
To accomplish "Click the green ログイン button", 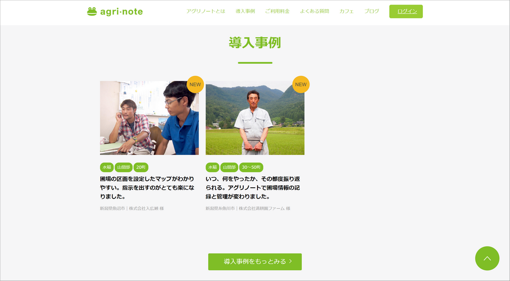I will (406, 11).
